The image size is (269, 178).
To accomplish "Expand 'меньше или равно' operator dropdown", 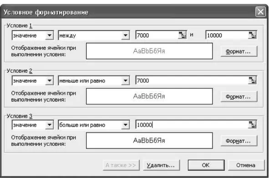I will pyautogui.click(x=126, y=80).
